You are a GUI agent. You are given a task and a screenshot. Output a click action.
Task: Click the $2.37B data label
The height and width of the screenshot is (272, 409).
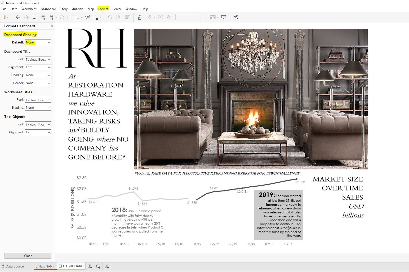click(x=300, y=182)
